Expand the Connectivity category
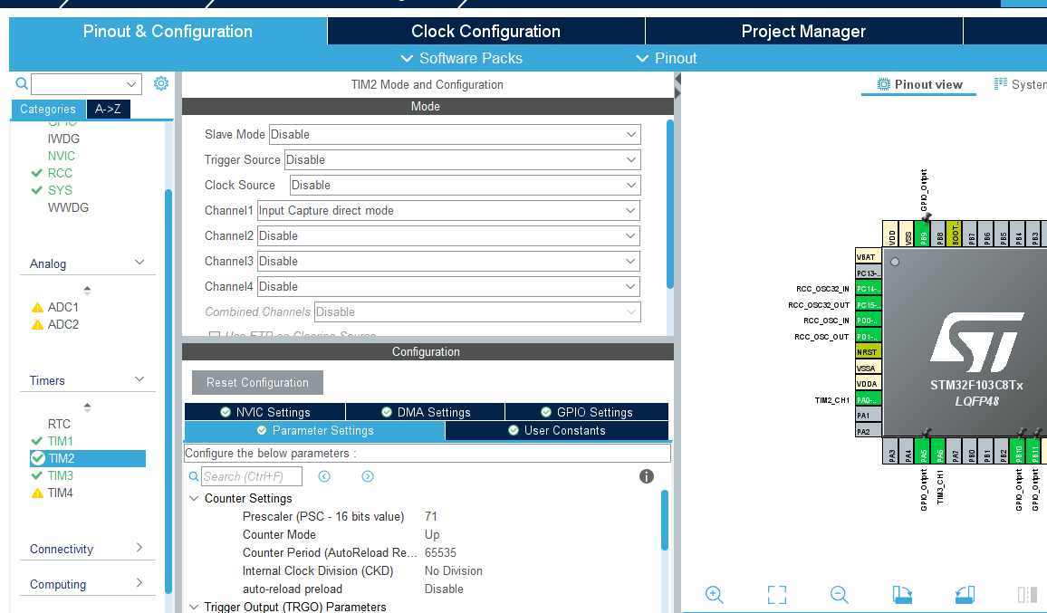Viewport: 1047px width, 613px height. pyautogui.click(x=139, y=548)
